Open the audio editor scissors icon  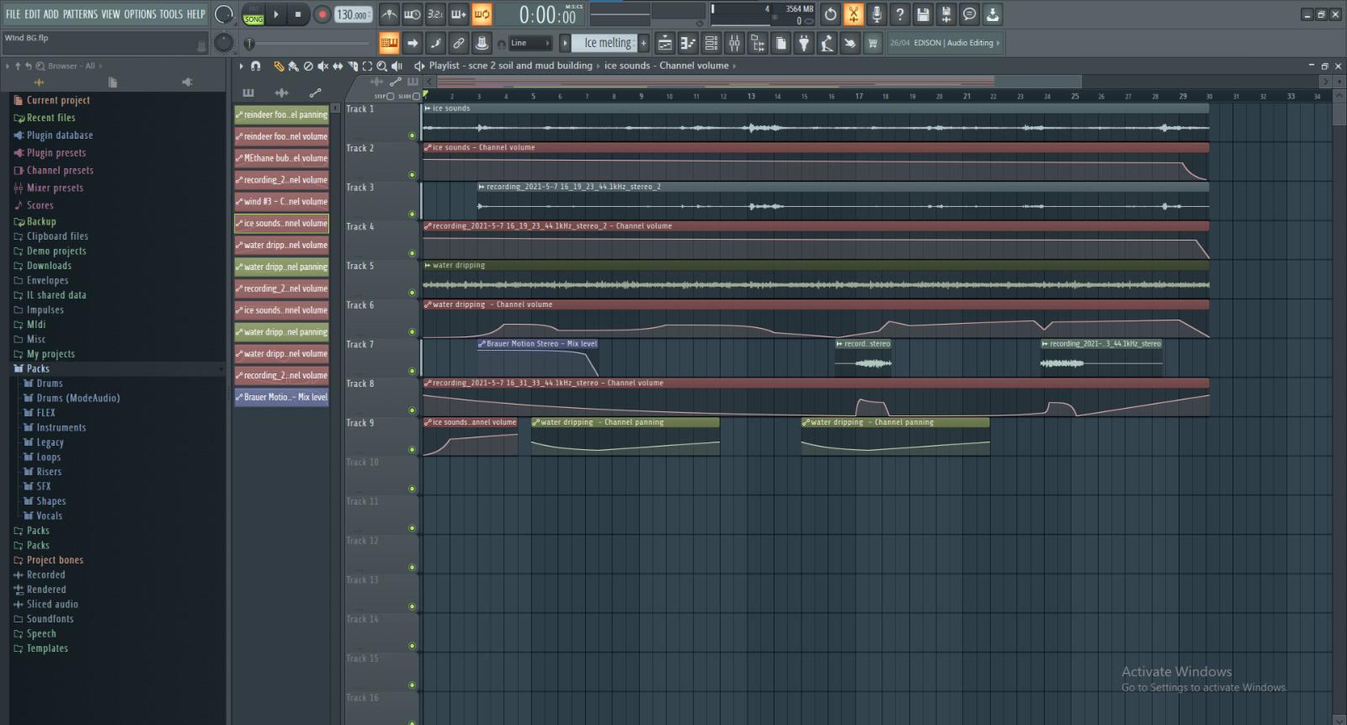[x=854, y=14]
